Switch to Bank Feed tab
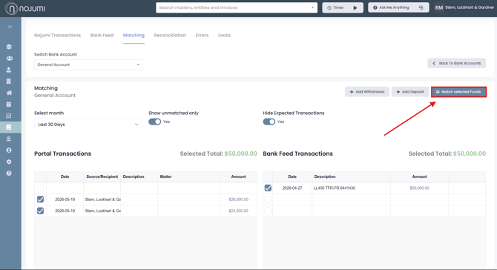Viewport: 497px width, 270px height. point(102,35)
